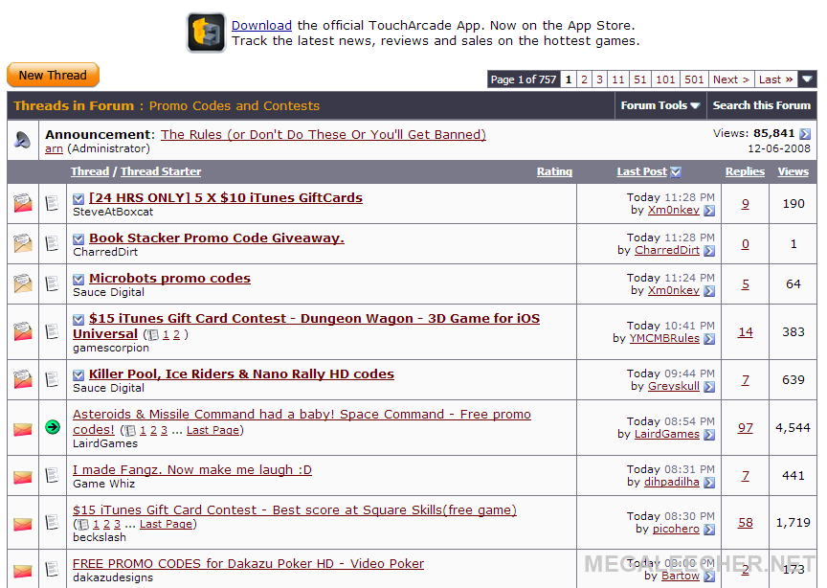This screenshot has height=588, width=827.
Task: Click last-post arrow beside YMCMBRules
Action: point(709,339)
